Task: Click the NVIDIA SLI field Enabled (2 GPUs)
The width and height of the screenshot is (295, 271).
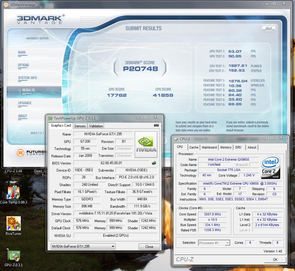Action: click(x=116, y=235)
